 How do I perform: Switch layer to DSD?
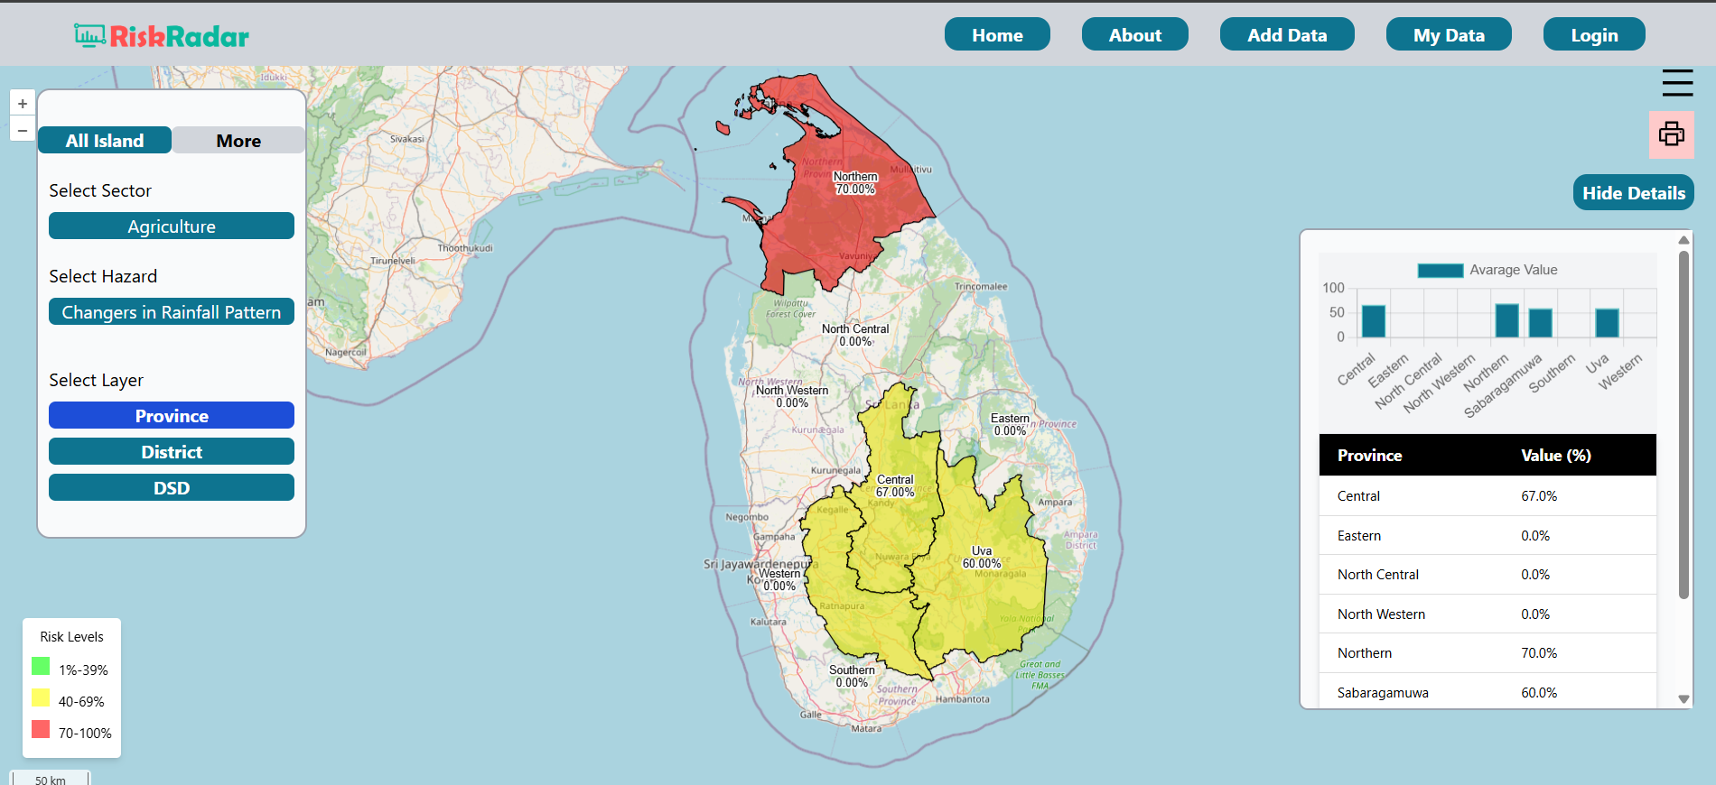(172, 488)
